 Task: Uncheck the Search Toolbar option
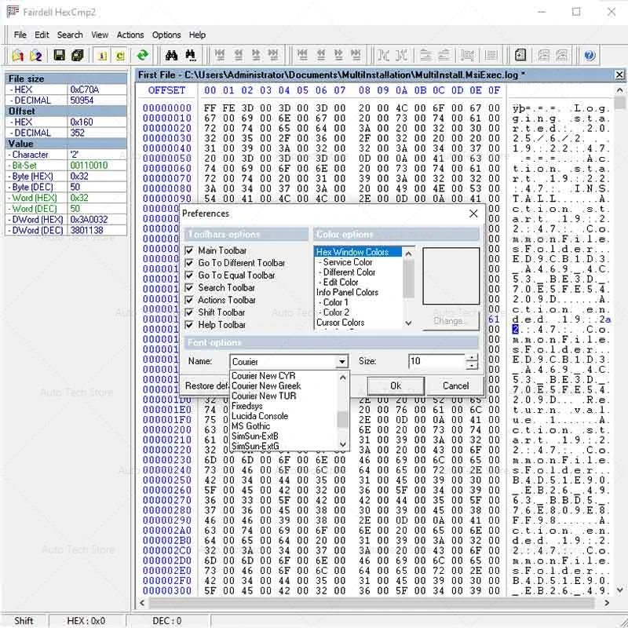tap(189, 288)
